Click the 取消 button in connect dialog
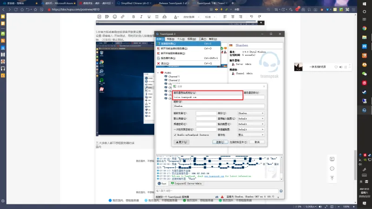Image resolution: width=372 pixels, height=209 pixels. (x=257, y=142)
